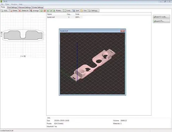Click the Copies column header

(69, 14)
